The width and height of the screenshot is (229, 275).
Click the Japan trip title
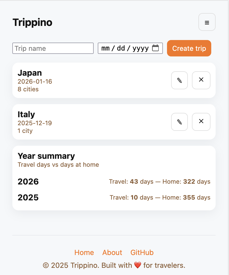click(x=30, y=73)
